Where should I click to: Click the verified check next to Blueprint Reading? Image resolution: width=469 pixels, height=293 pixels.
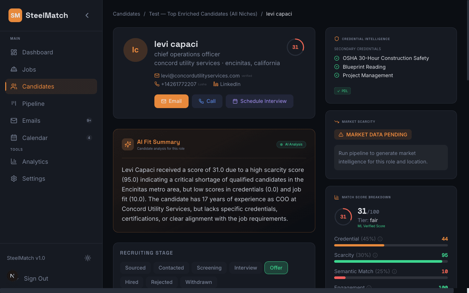click(336, 67)
